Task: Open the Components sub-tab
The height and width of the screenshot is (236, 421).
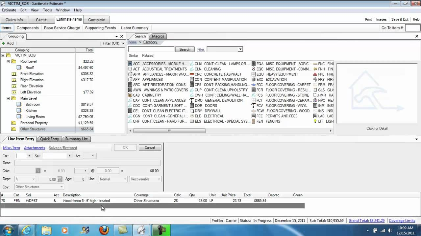Action: (28, 28)
